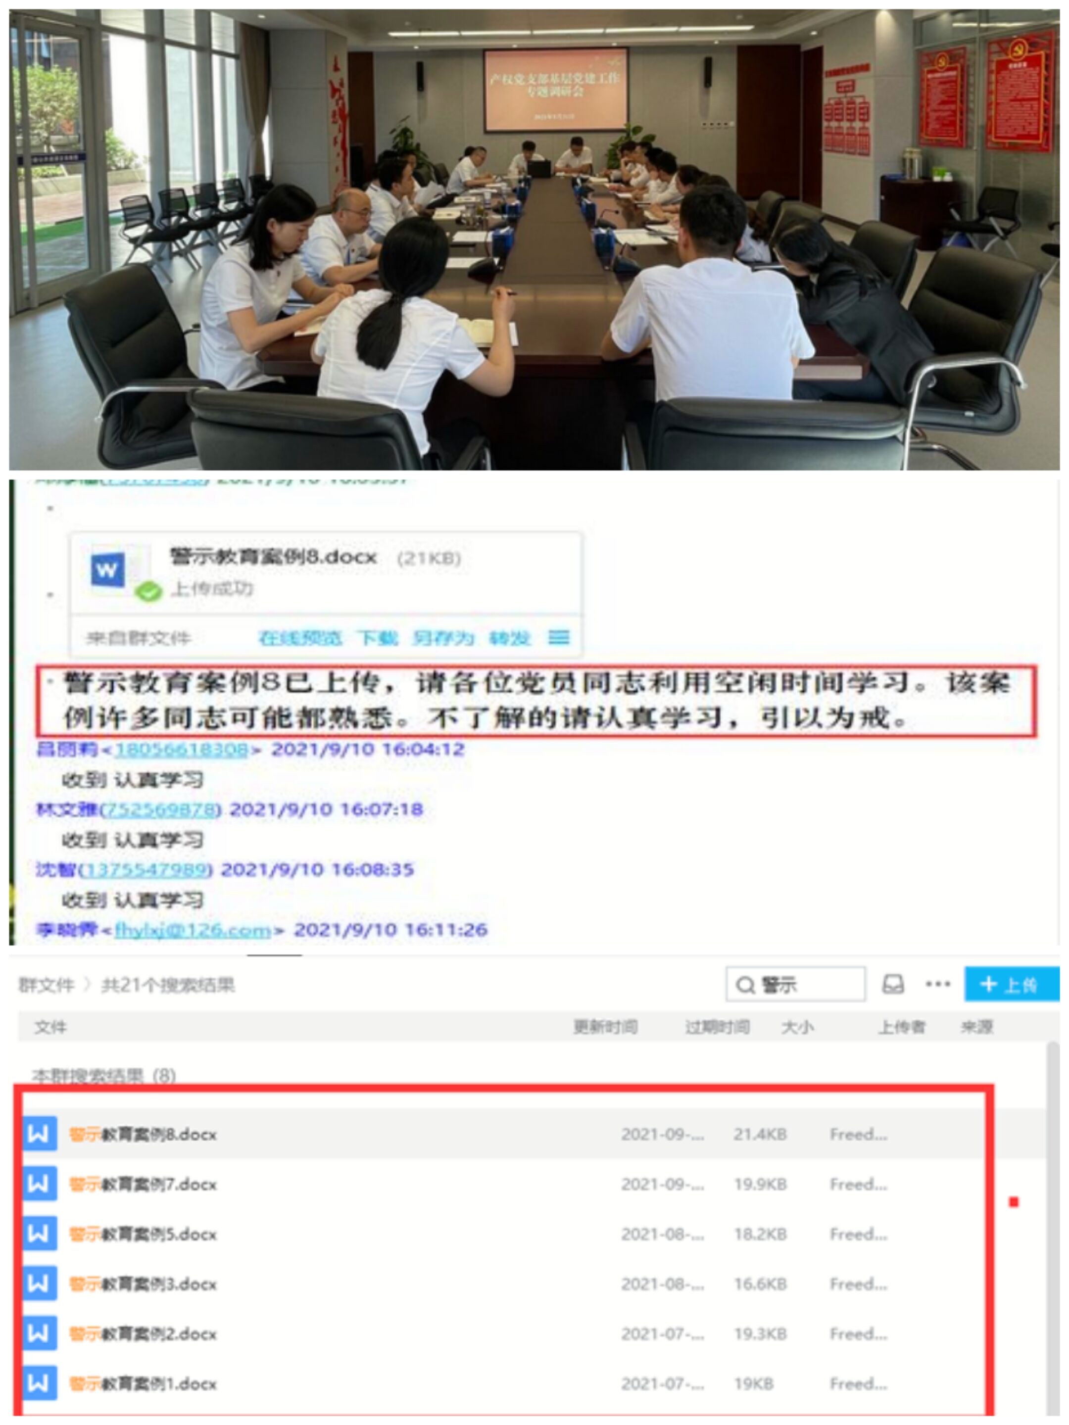Click the 在线预览 link
This screenshot has height=1425, width=1069.
coord(299,638)
